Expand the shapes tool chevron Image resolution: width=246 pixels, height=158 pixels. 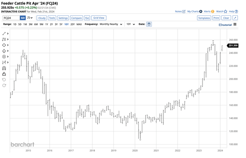[8, 45]
